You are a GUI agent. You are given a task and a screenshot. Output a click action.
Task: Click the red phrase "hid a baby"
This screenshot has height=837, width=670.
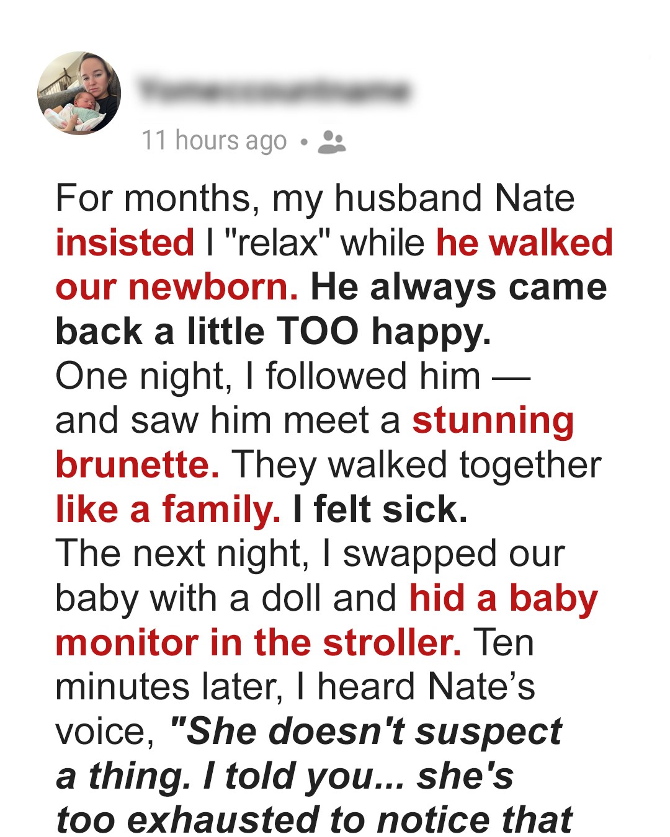click(x=503, y=598)
